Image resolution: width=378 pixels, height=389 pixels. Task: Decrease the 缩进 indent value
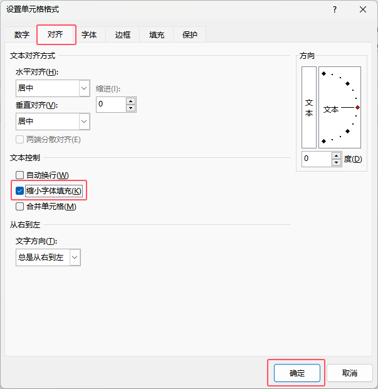130,108
